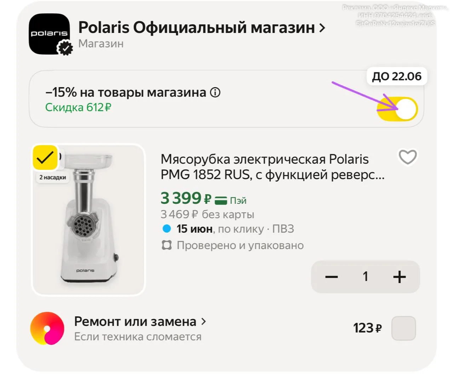Click the colorful Ремонт или замена icon
The image size is (453, 375).
(47, 328)
